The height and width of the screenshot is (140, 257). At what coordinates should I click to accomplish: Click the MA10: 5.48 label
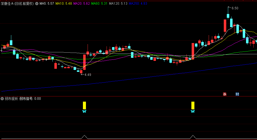point(64,4)
